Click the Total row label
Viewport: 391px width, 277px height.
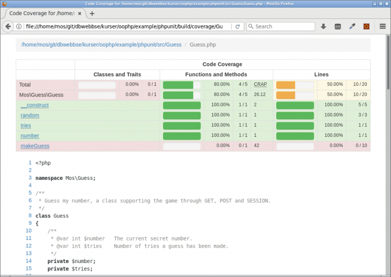(x=25, y=85)
